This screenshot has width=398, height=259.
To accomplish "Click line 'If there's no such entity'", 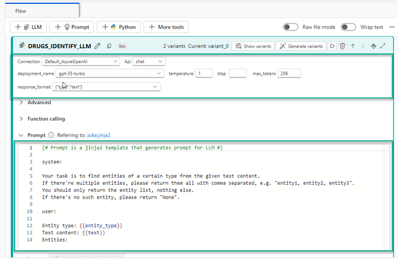I will [111, 197].
